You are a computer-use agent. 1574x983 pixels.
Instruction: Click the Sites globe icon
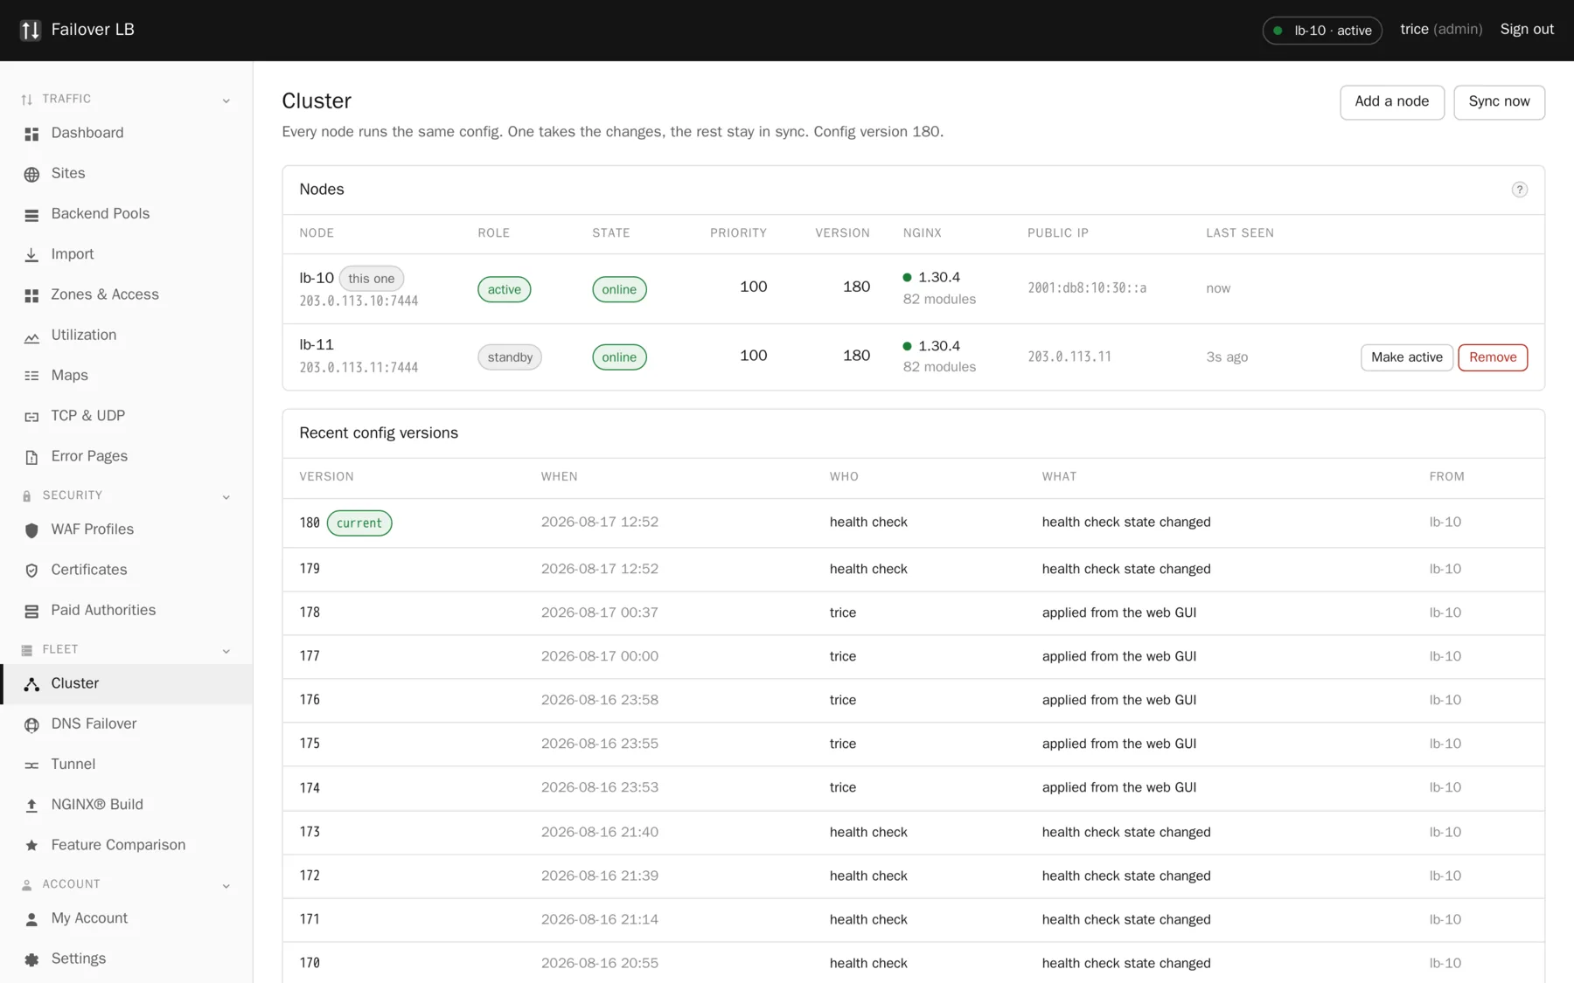[x=31, y=174]
